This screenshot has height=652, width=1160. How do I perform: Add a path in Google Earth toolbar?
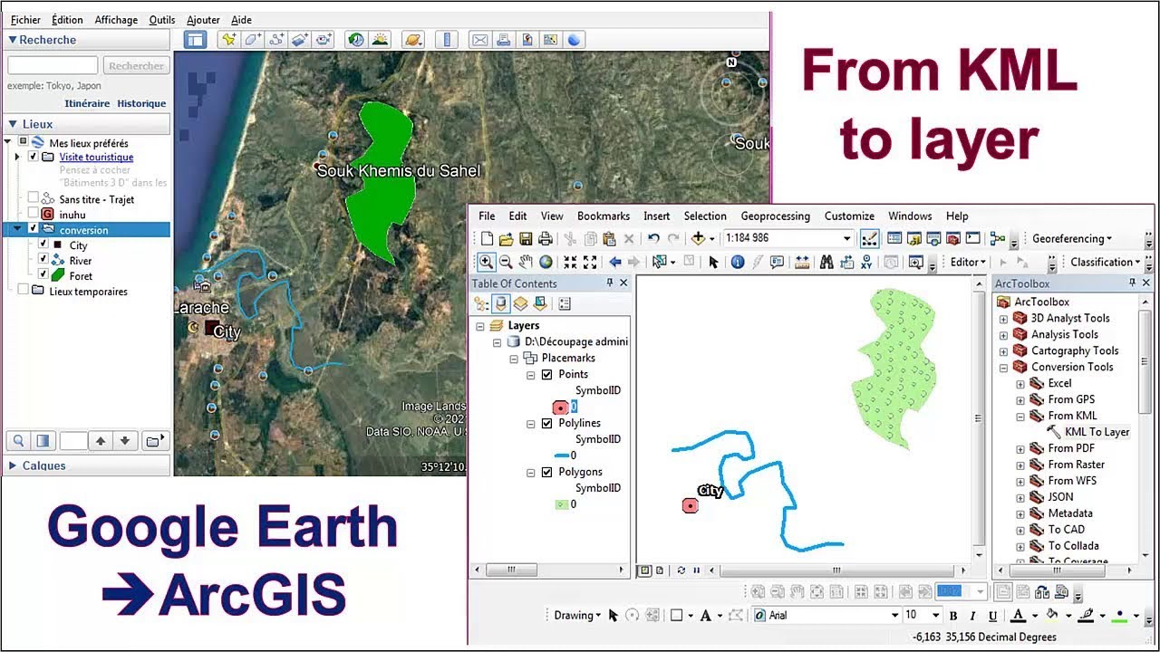pyautogui.click(x=275, y=40)
